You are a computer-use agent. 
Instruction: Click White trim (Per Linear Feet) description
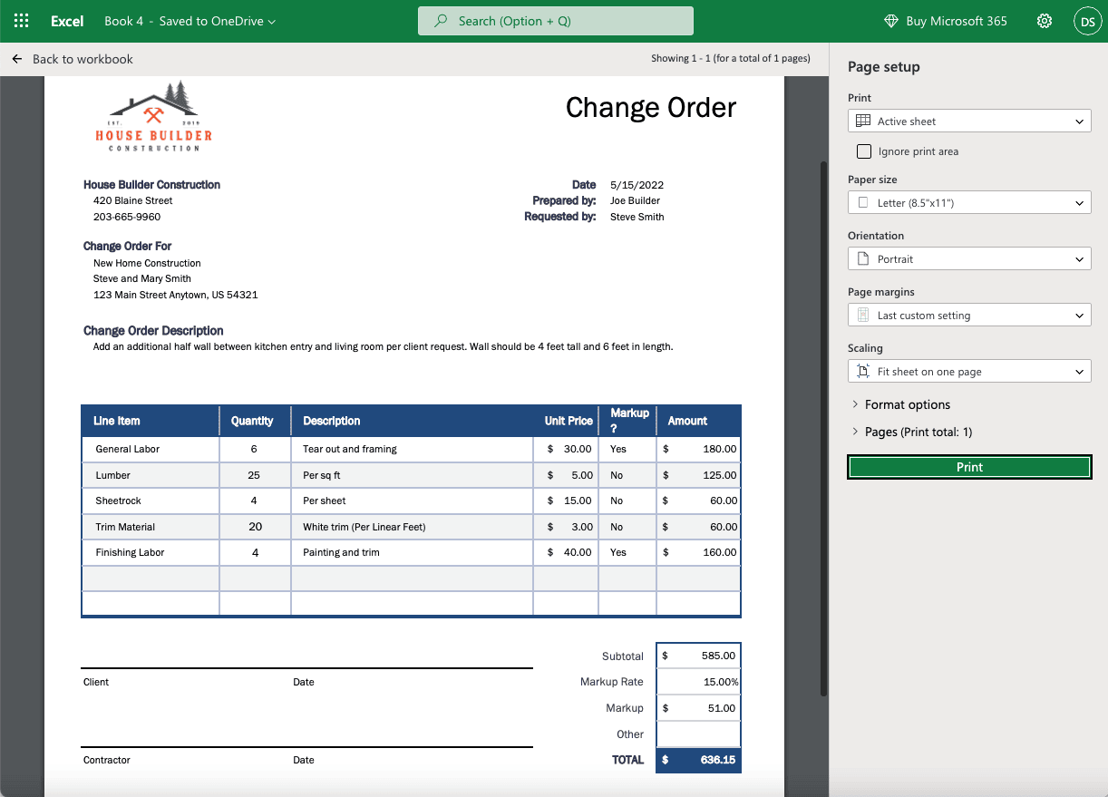(364, 527)
